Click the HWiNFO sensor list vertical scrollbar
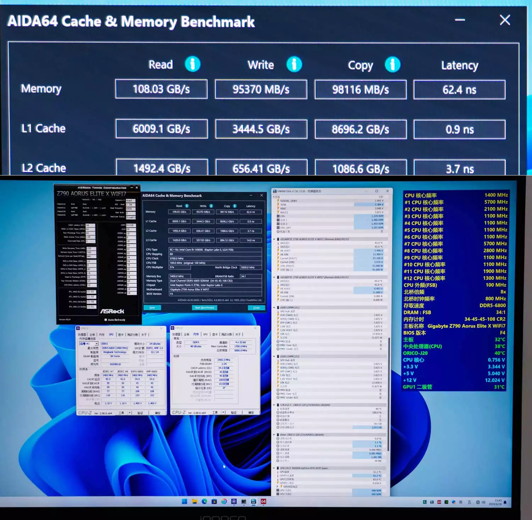This screenshot has height=520, width=532. coord(389,393)
